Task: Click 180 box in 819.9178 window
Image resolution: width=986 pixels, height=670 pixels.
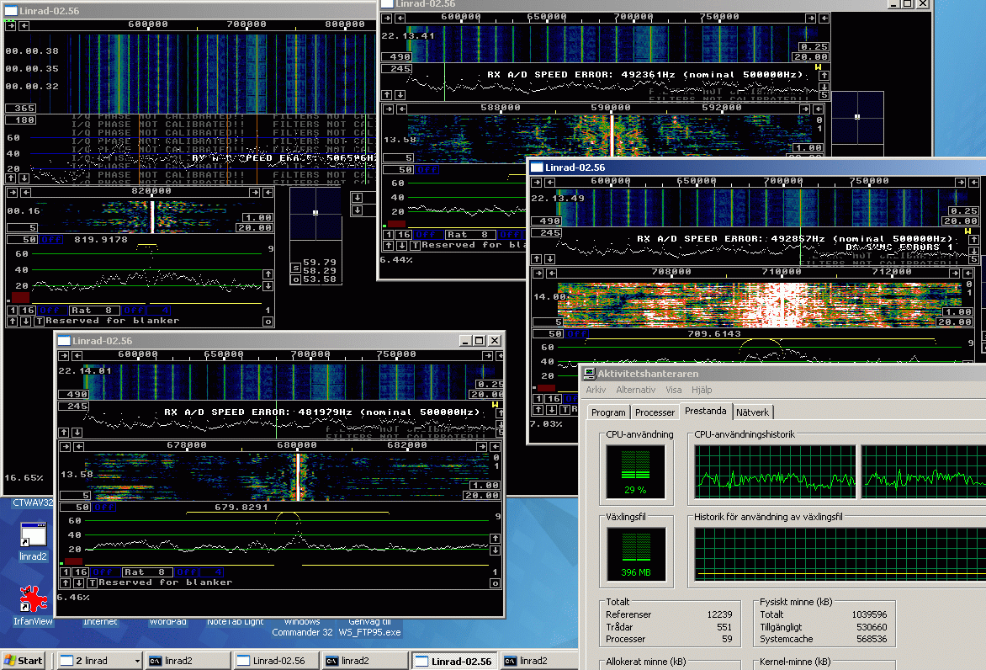Action: pos(21,120)
